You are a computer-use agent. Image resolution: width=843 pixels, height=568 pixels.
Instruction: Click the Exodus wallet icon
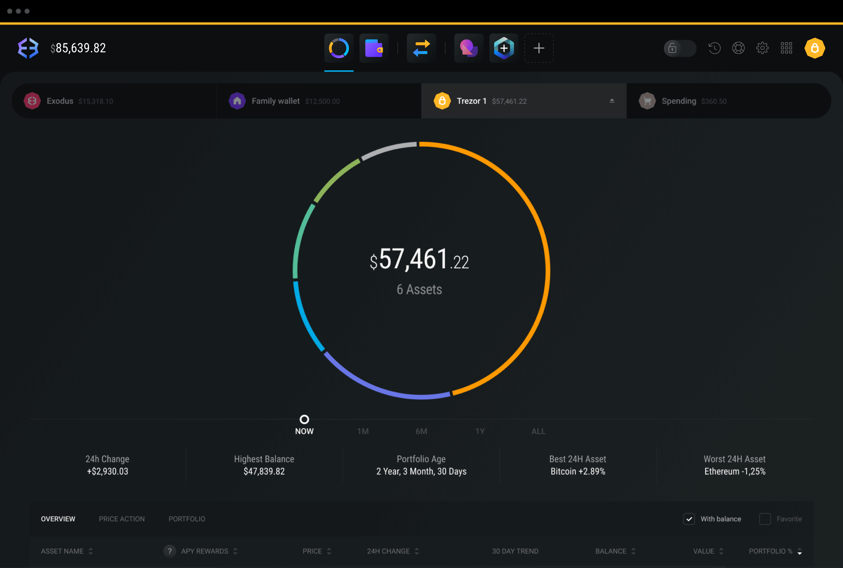33,101
